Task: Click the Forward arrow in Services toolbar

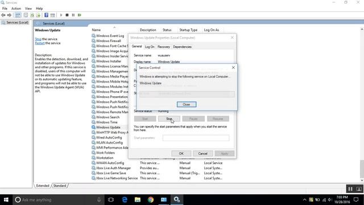Action: pos(9,15)
